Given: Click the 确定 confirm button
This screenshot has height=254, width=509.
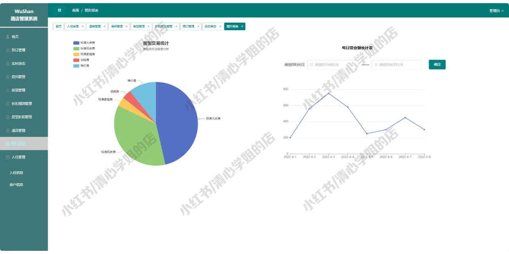Looking at the screenshot, I should click(x=437, y=64).
